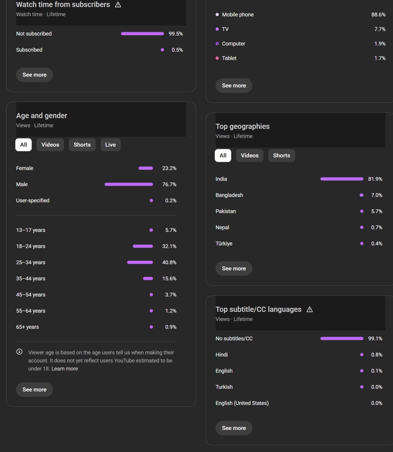Screen dimensions: 393x452
Task: Expand See more under Watch time from subscribers
Action: 34,75
